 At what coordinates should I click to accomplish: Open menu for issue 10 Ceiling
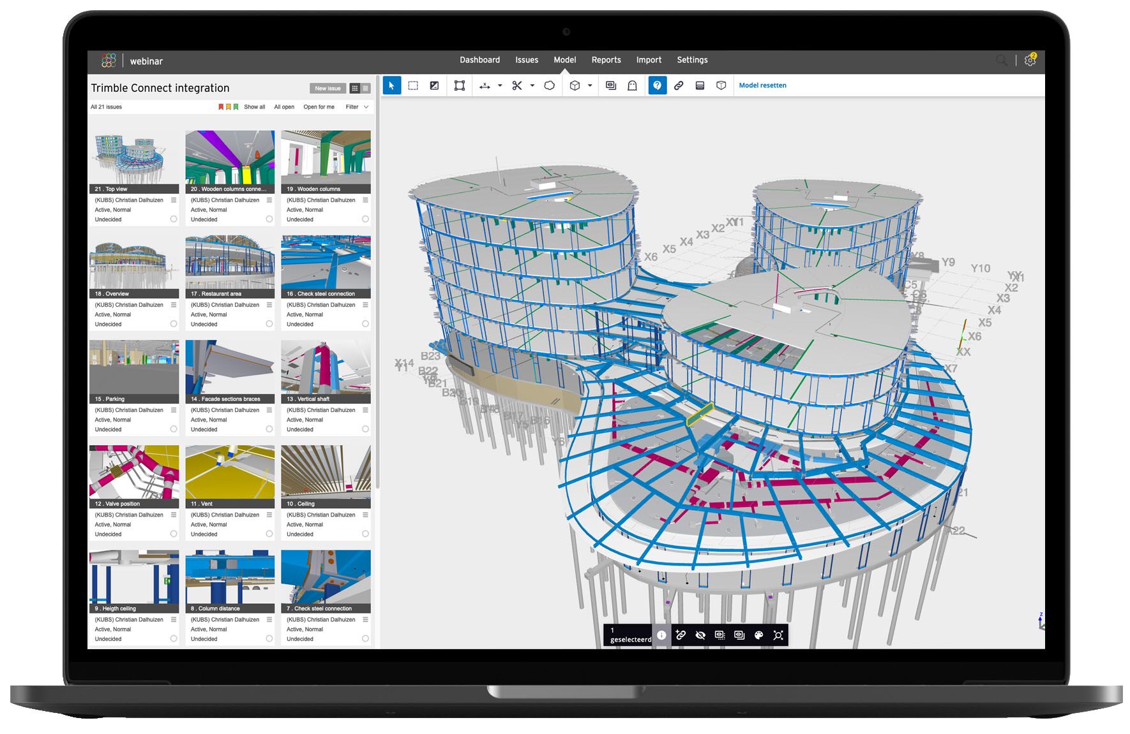[x=365, y=515]
